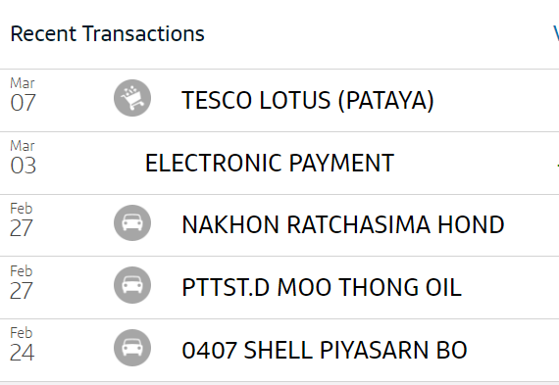The width and height of the screenshot is (559, 385).
Task: Click day number 27 in Nakhon Ratchasima row
Action: click(21, 228)
